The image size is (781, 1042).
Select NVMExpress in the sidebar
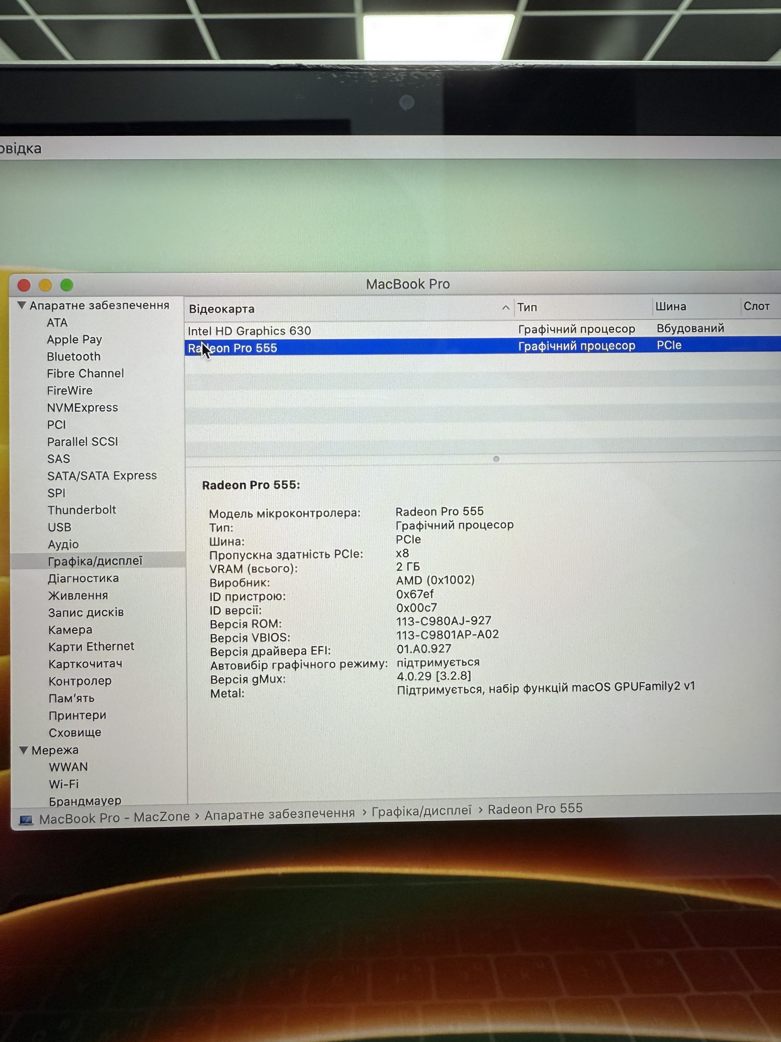click(x=83, y=407)
